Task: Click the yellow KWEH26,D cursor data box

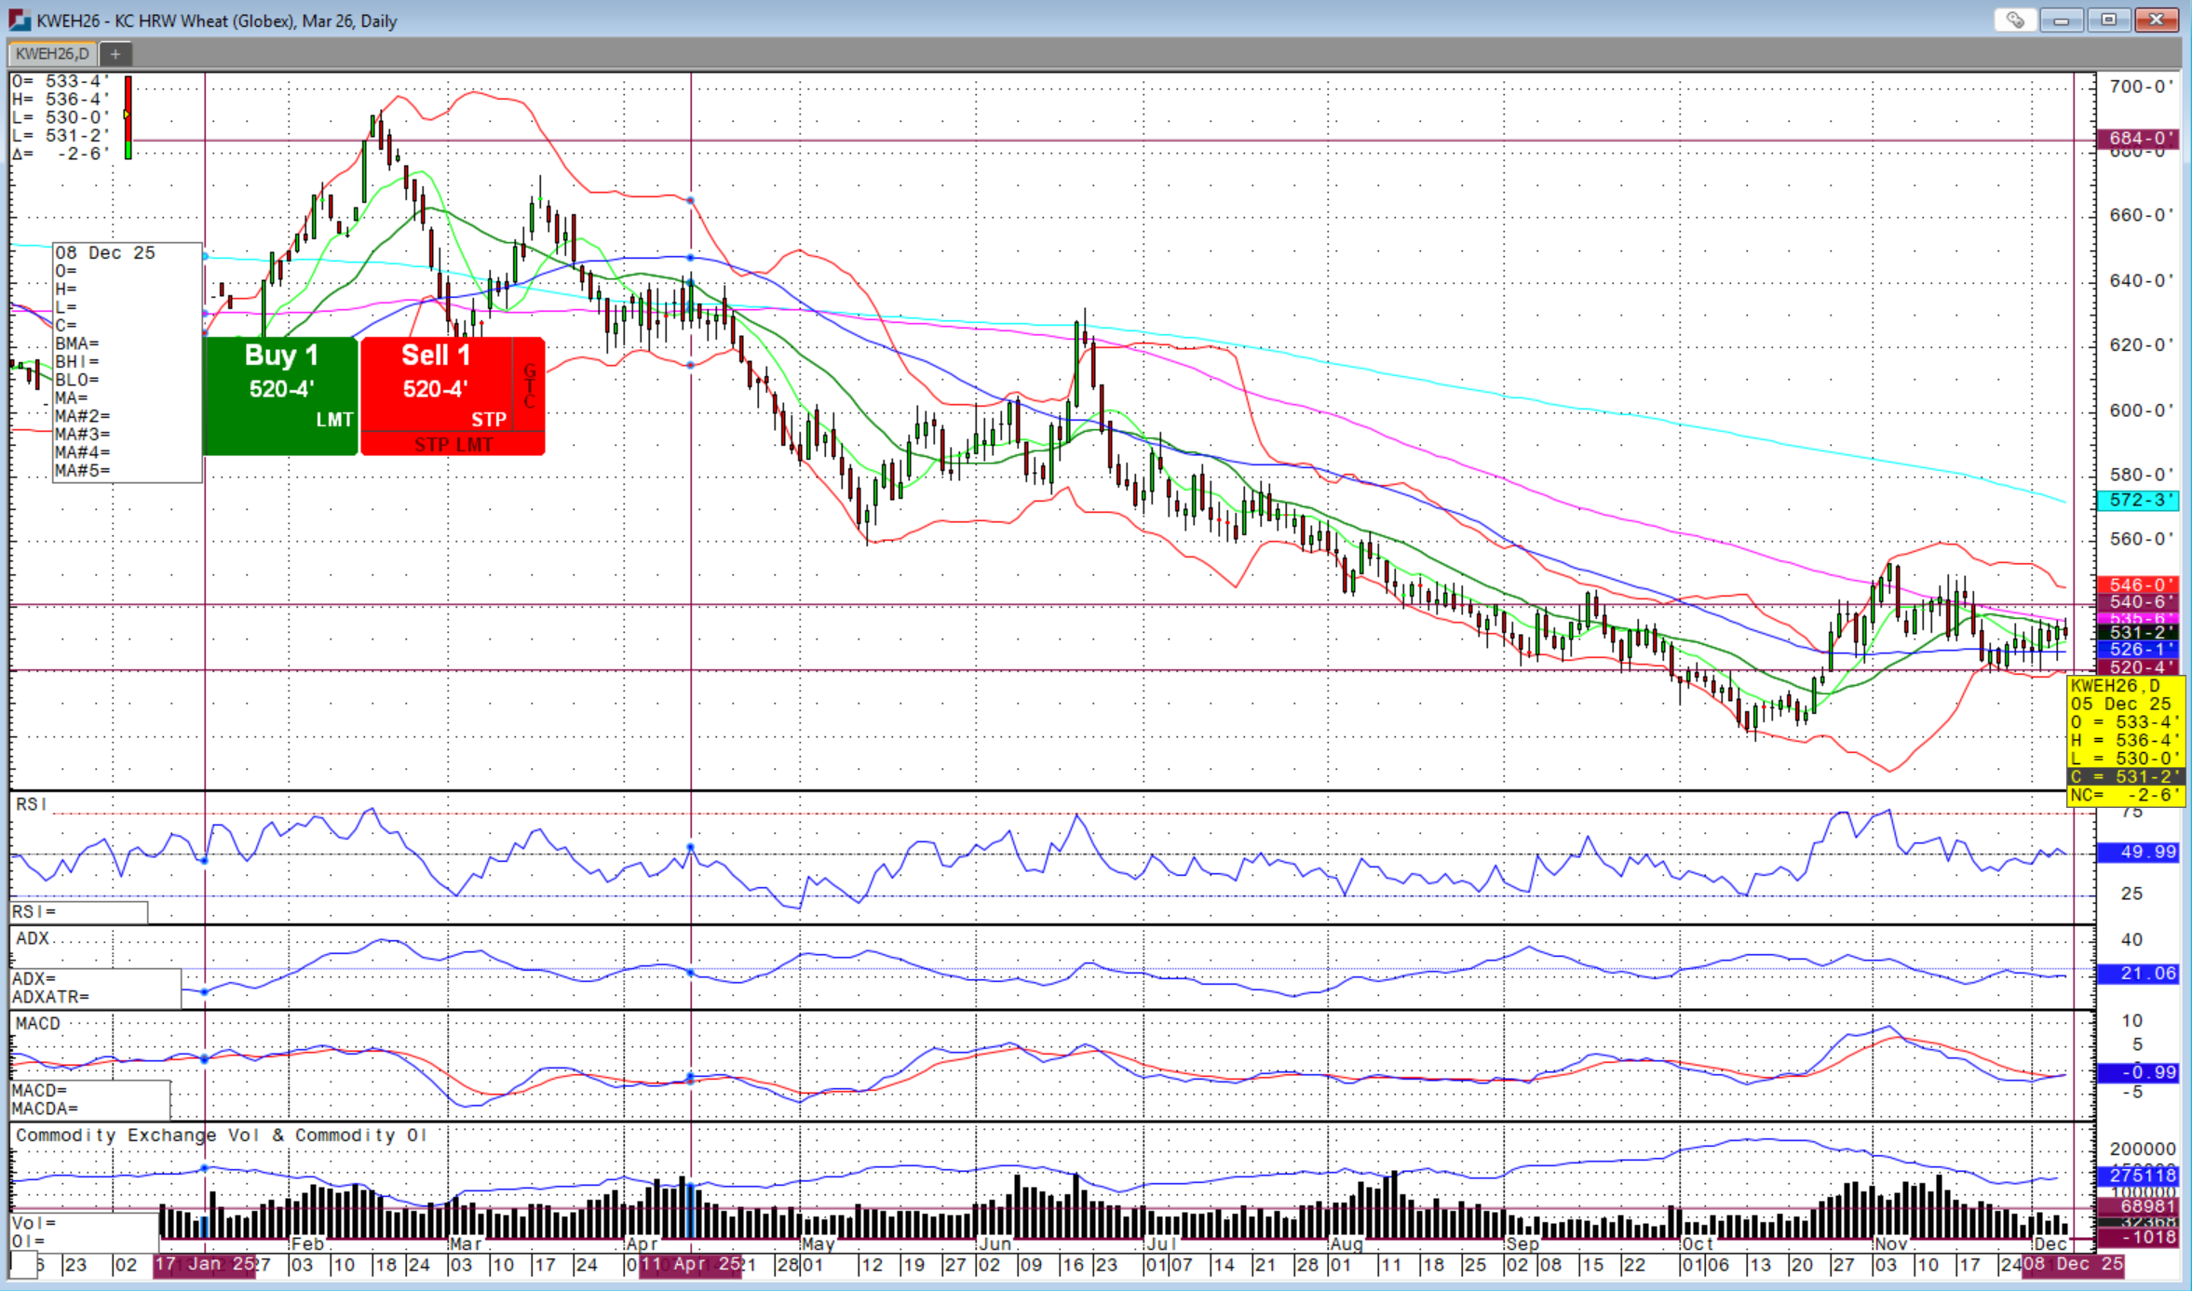Action: click(2125, 741)
